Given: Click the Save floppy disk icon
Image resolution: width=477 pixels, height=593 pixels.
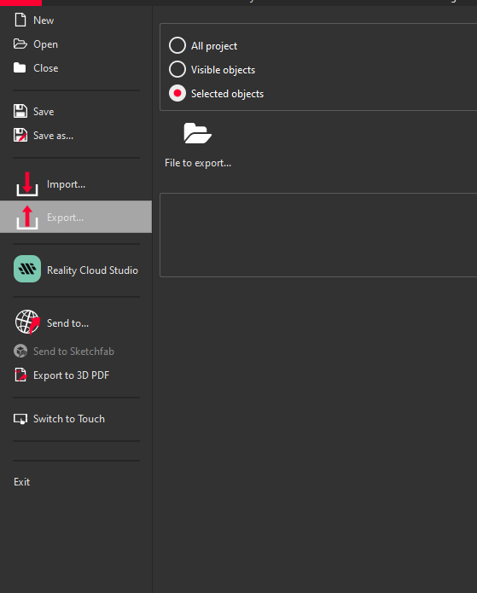Looking at the screenshot, I should click(20, 111).
